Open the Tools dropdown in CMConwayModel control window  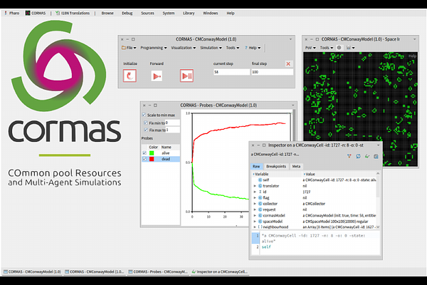point(233,48)
